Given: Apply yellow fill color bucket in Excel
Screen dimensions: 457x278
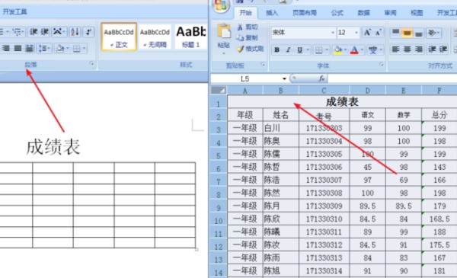Looking at the screenshot, I should (x=337, y=50).
